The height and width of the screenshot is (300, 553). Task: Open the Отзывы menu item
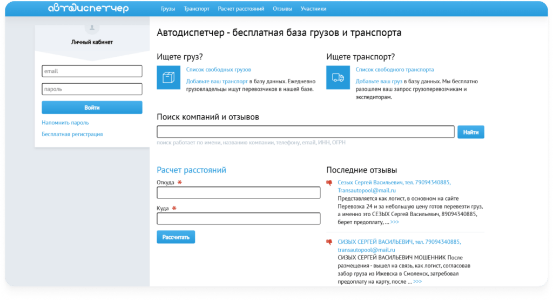(x=282, y=9)
